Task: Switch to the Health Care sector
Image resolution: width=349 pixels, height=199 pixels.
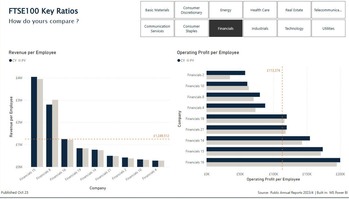Action: tap(260, 10)
